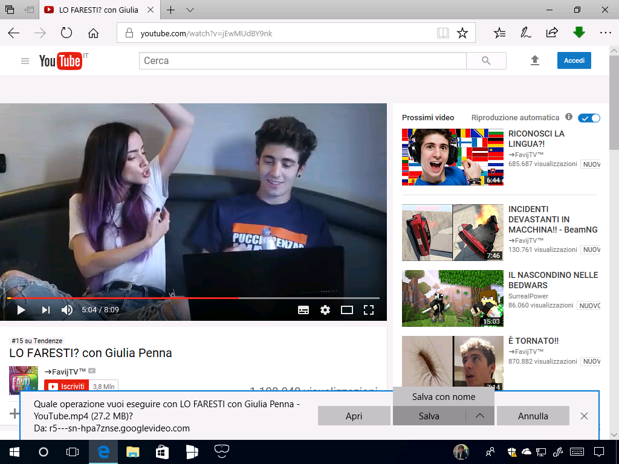Click the YouTube upload arrow icon

pyautogui.click(x=534, y=60)
